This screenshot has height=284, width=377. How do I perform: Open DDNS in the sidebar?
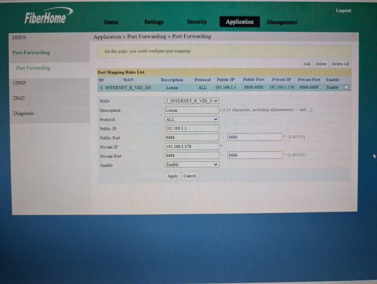[x=19, y=38]
